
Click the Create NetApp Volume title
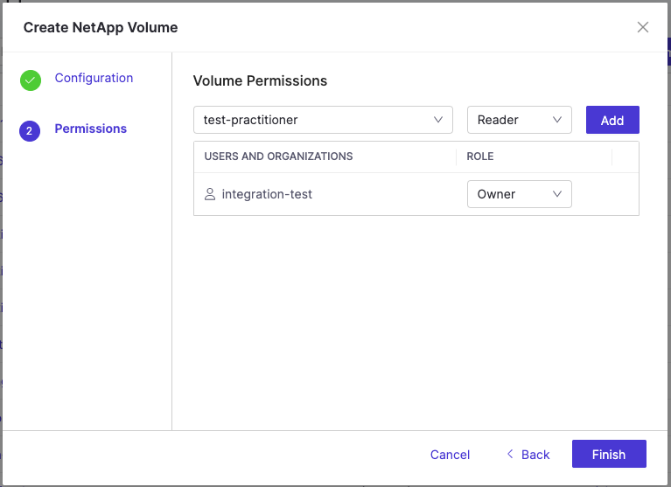coord(101,27)
